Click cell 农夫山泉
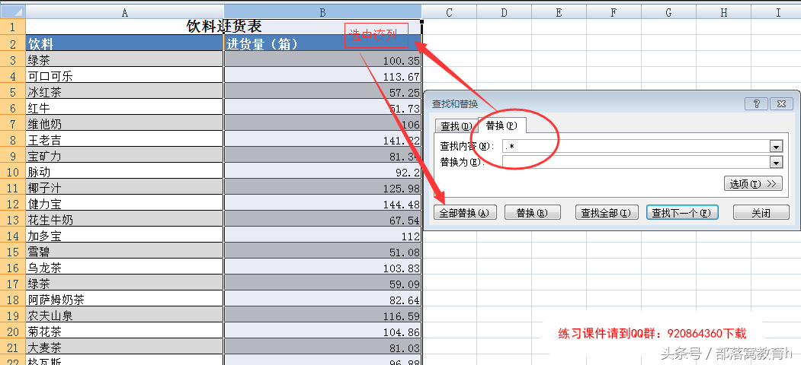This screenshot has width=801, height=365. 125,315
